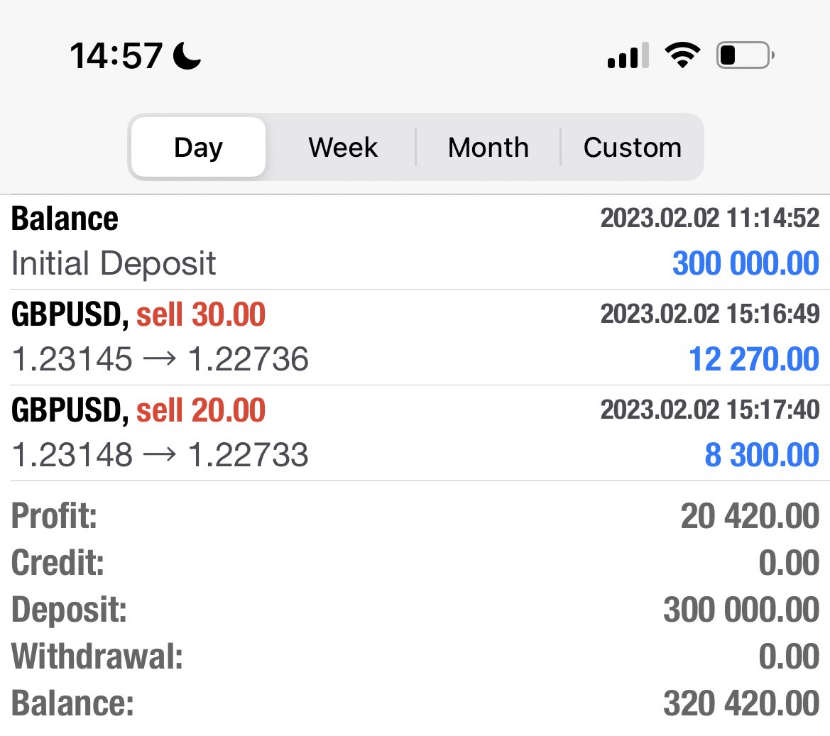Tap the Credit value 0.00

(789, 562)
